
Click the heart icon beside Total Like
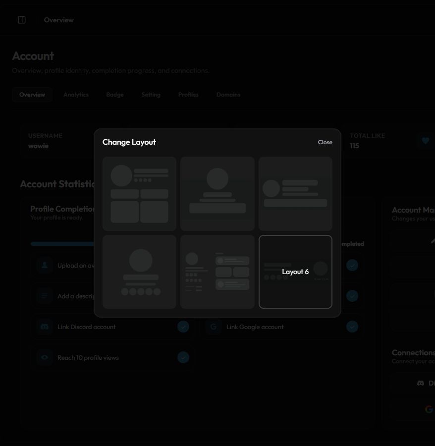point(425,141)
